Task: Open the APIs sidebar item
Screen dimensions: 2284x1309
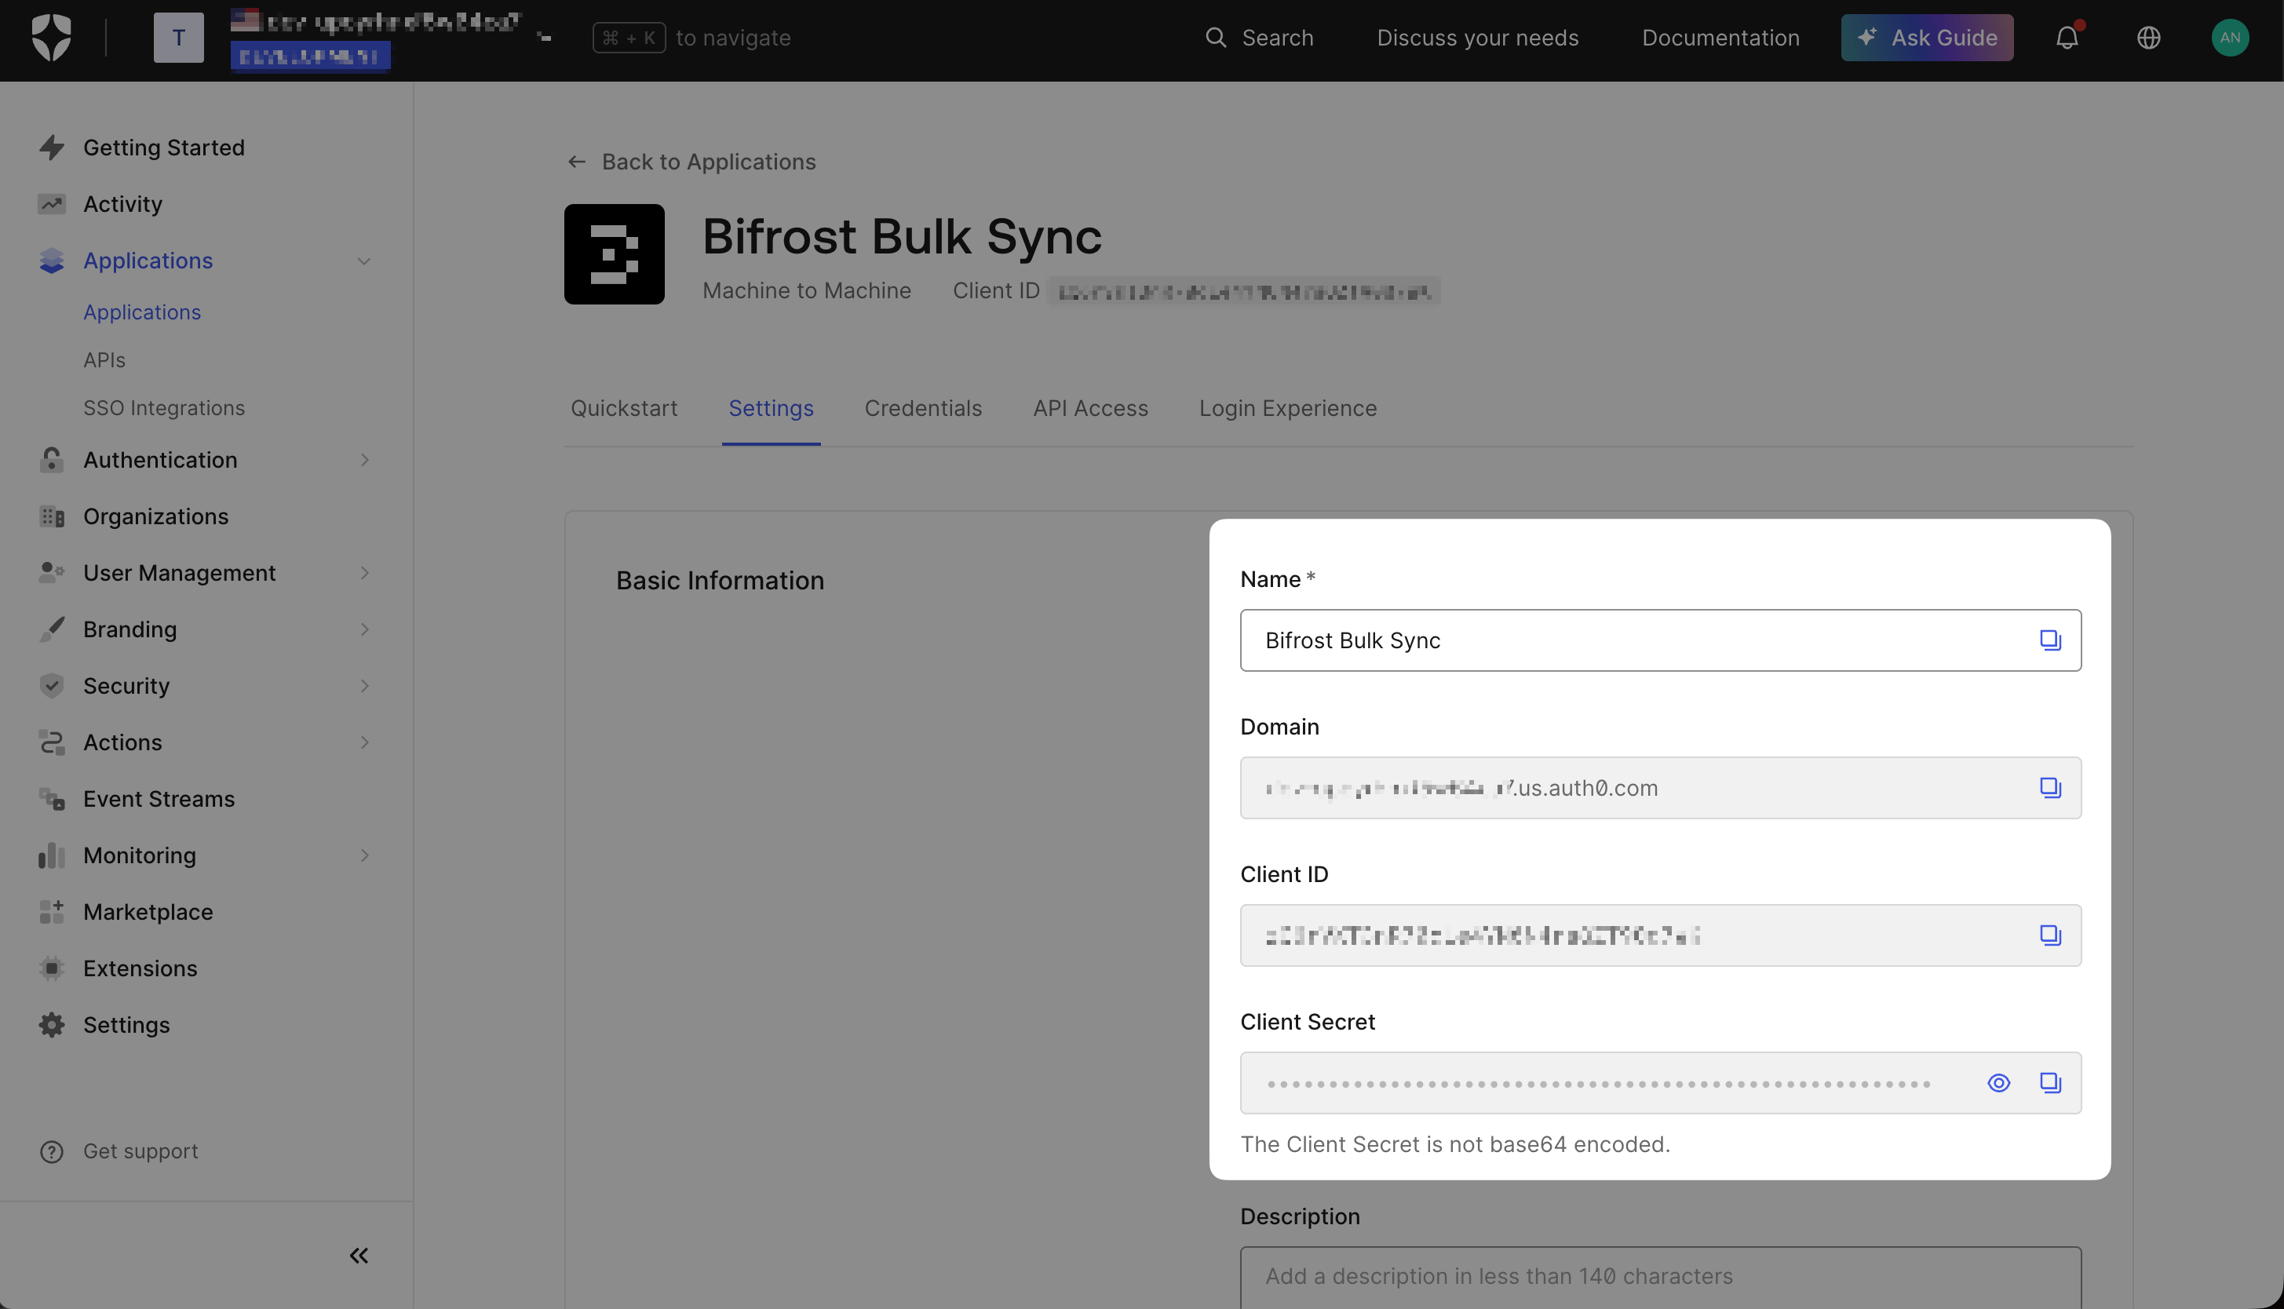Action: (x=104, y=359)
